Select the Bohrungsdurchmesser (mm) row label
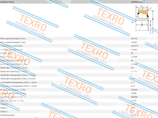 (13, 39)
